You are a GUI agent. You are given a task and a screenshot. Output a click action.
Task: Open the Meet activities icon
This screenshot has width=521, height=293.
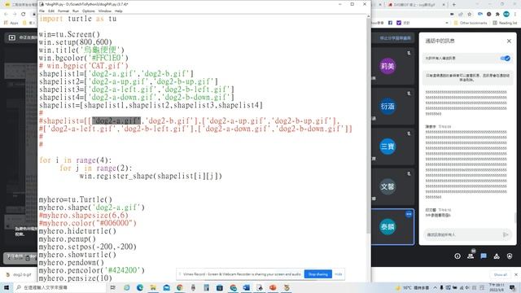coord(497,256)
